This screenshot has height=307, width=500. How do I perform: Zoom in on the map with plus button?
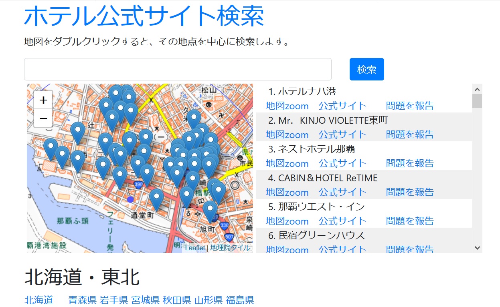(43, 99)
